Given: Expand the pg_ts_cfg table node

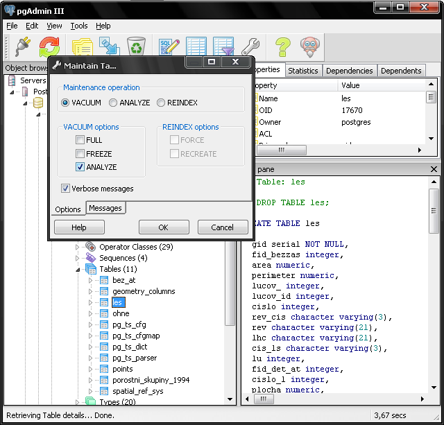Looking at the screenshot, I should point(91,325).
